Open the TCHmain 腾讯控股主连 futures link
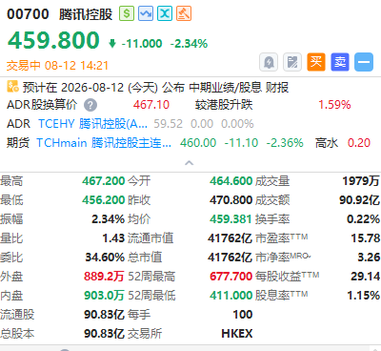Screen dimensions: 381x351 tap(104, 143)
